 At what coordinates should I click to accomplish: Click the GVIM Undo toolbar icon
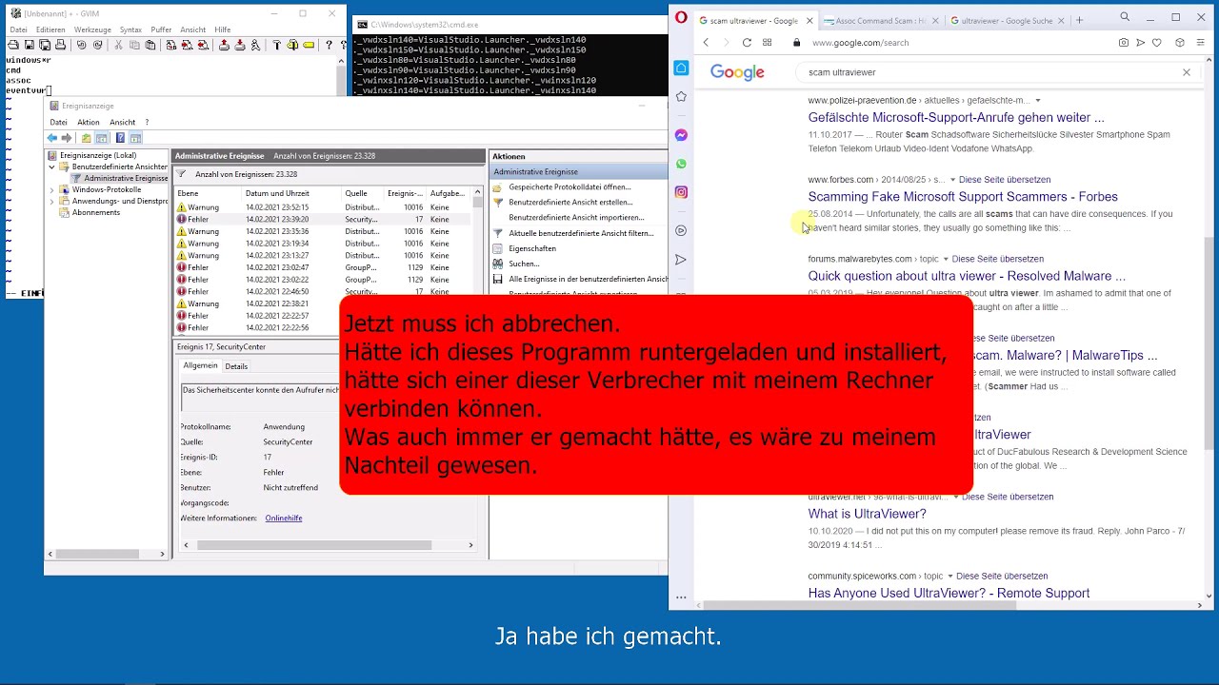81,45
